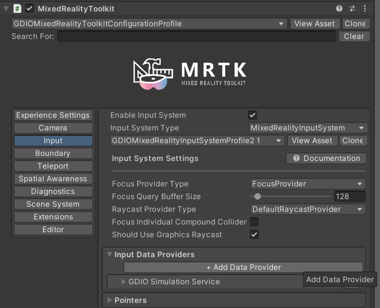
Task: Collapse the MixedRealityToolkit component foldout
Action: (x=6, y=9)
